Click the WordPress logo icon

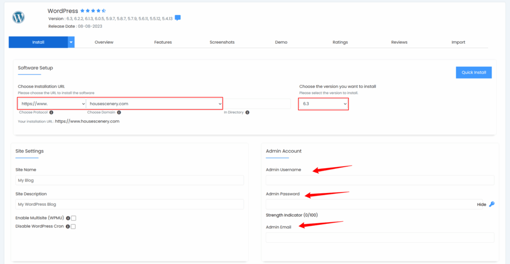(x=18, y=17)
